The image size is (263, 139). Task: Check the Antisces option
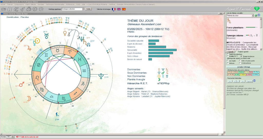point(228,63)
